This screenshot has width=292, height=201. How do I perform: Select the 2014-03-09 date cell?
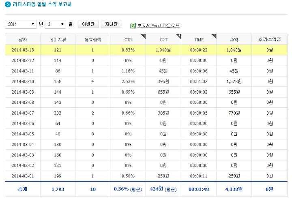click(x=23, y=92)
